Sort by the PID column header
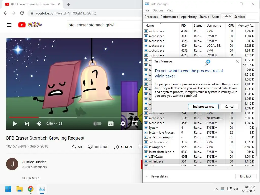This screenshot has width=260, height=195. [186, 26]
